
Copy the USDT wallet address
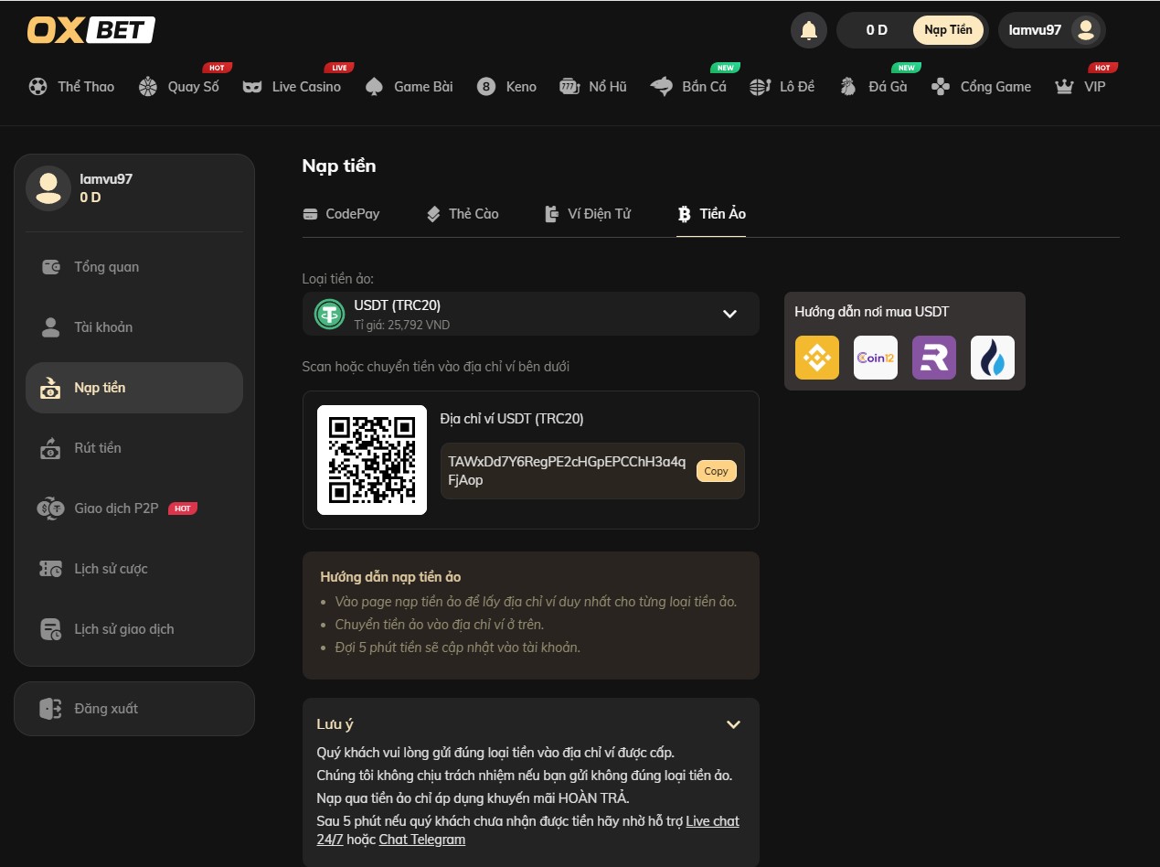pyautogui.click(x=716, y=471)
